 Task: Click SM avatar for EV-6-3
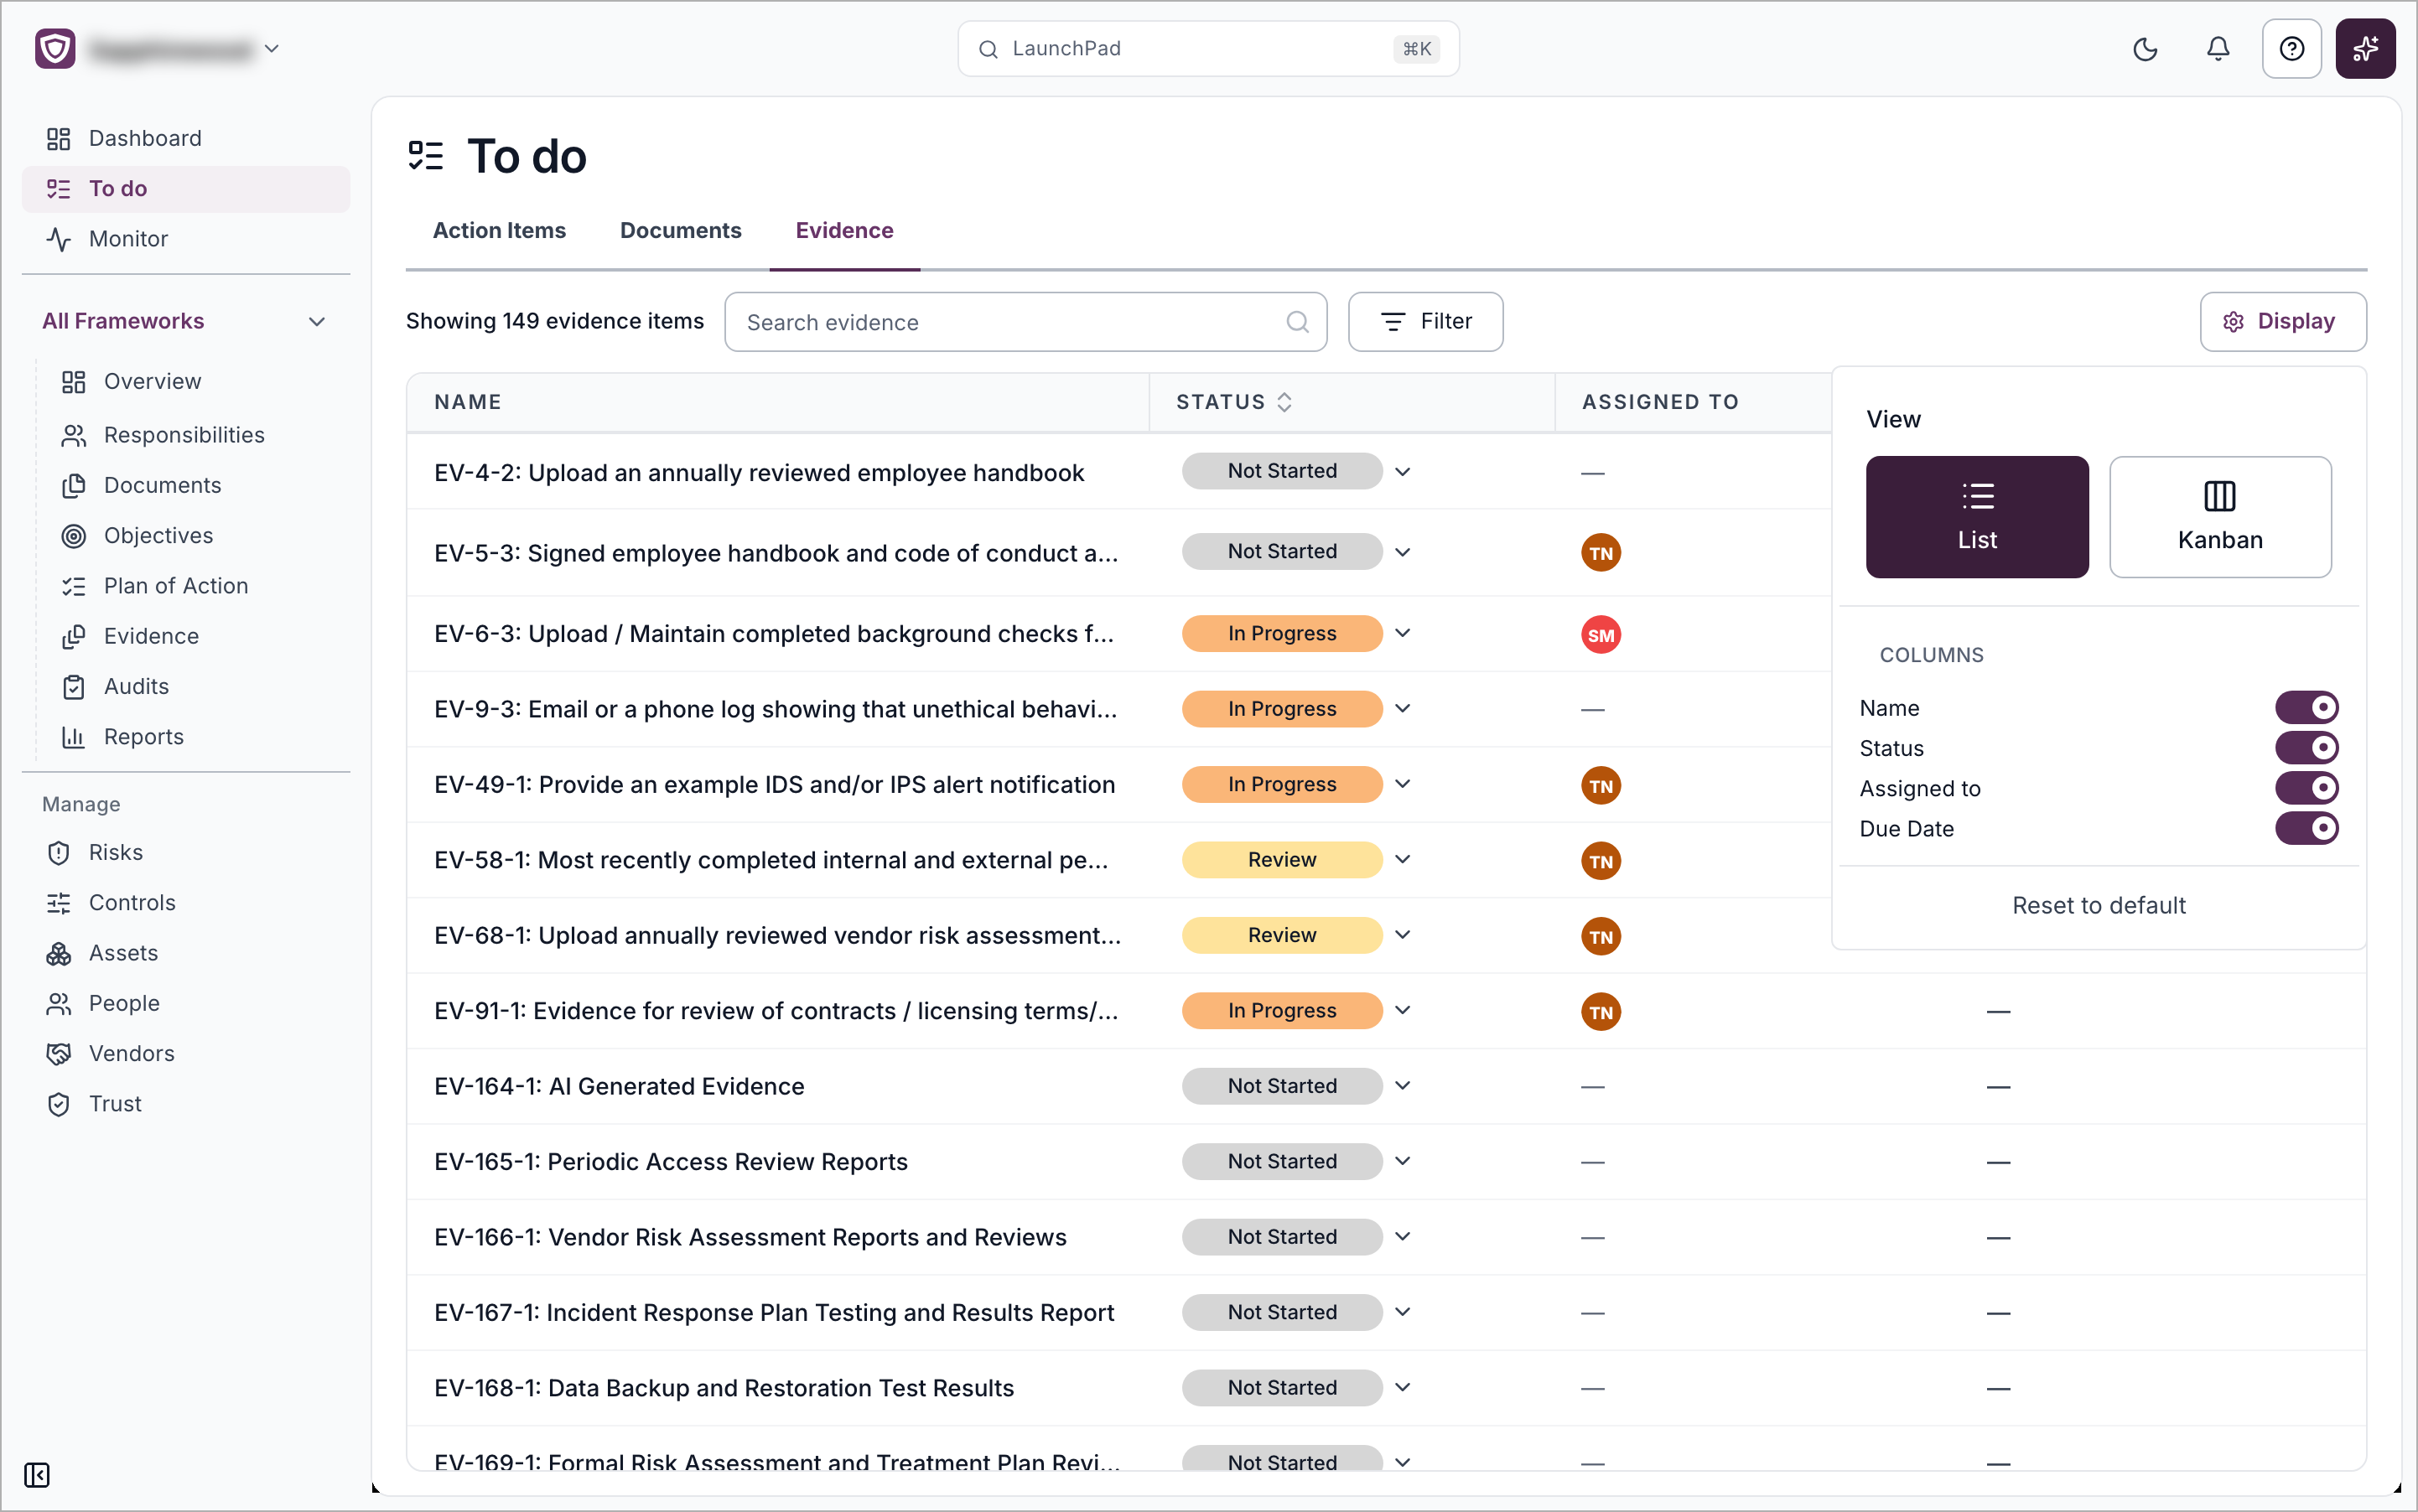pos(1601,635)
